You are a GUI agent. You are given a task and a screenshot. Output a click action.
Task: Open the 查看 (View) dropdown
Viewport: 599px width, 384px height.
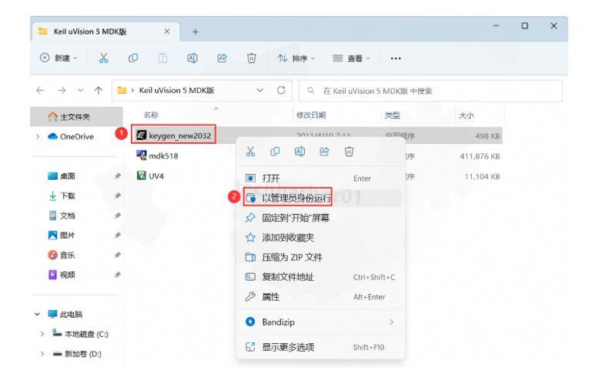[351, 58]
